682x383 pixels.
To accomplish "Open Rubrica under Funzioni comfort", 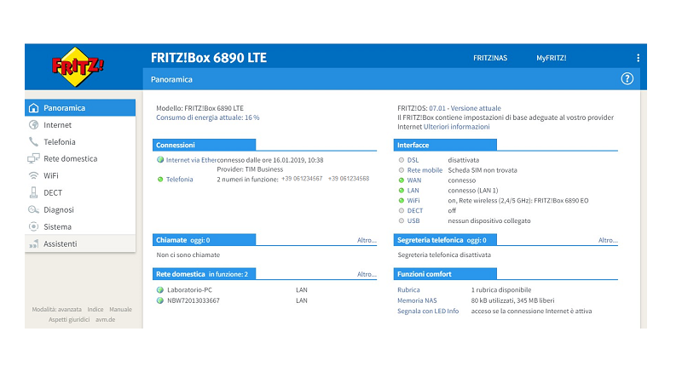I will [x=408, y=289].
